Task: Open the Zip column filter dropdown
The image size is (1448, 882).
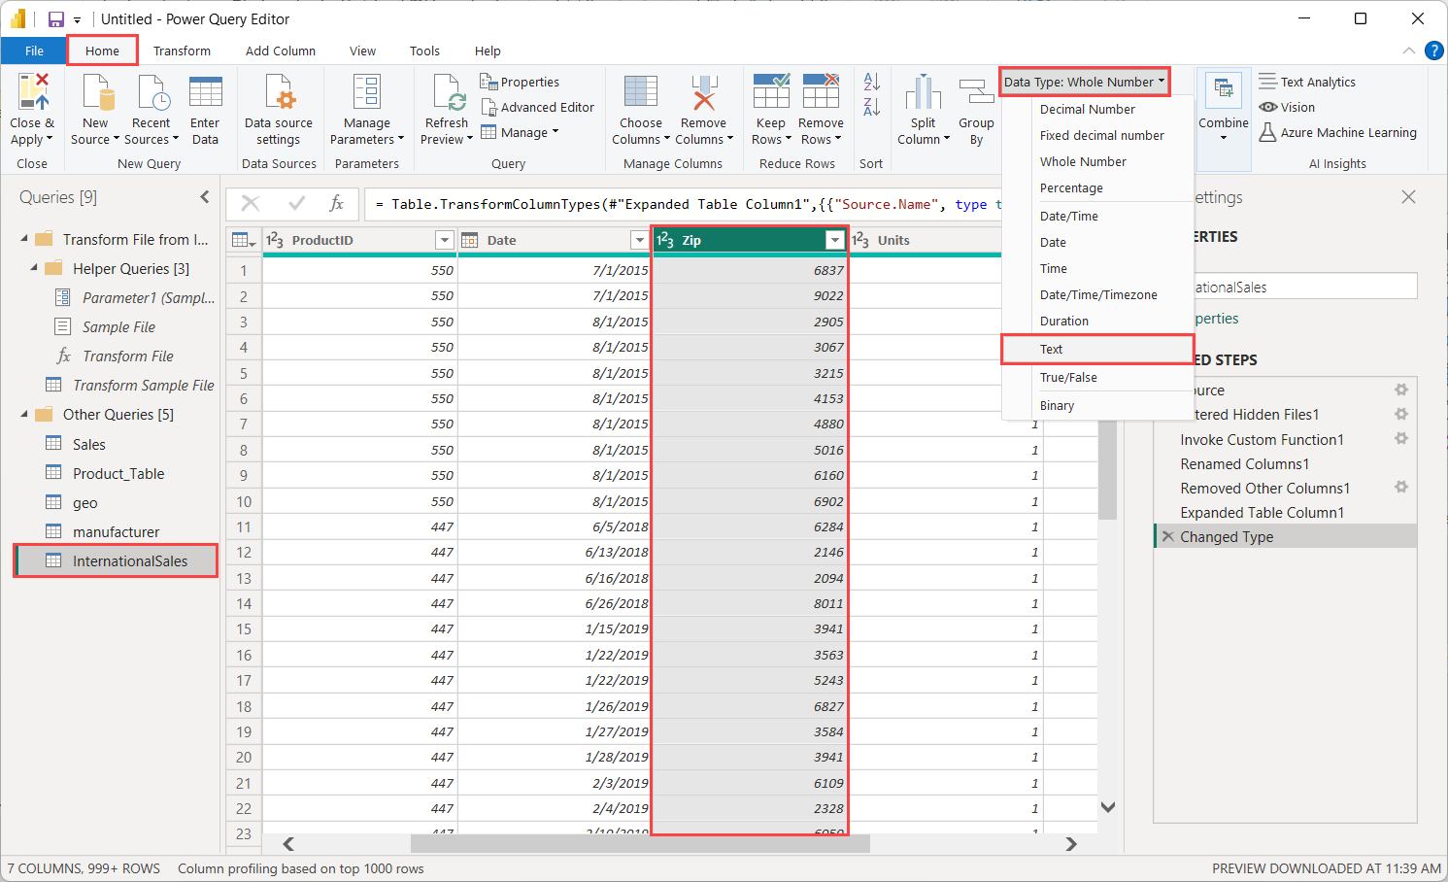Action: point(834,240)
